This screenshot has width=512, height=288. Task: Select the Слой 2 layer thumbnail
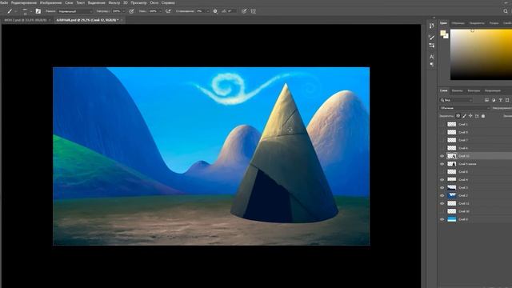coord(451,195)
